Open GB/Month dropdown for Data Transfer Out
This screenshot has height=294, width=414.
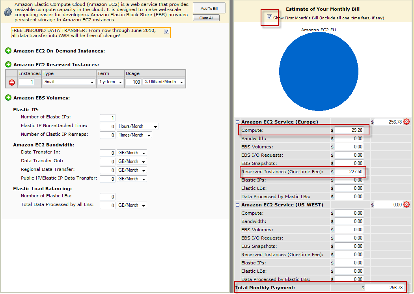pos(132,161)
